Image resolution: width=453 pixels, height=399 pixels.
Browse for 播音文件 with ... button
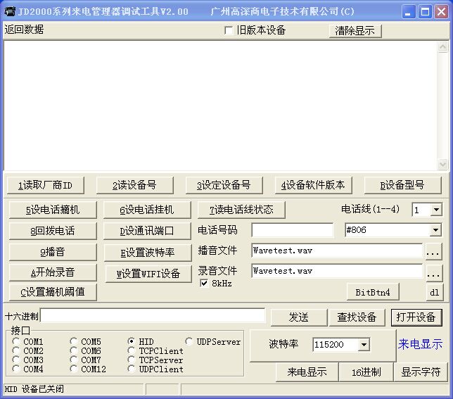pyautogui.click(x=433, y=251)
